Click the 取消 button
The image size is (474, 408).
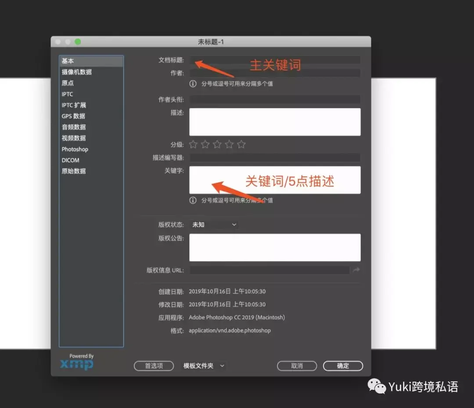click(x=297, y=366)
